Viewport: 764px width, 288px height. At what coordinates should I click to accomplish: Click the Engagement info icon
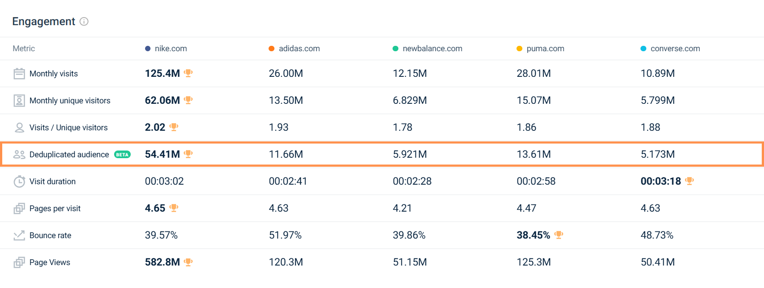84,22
